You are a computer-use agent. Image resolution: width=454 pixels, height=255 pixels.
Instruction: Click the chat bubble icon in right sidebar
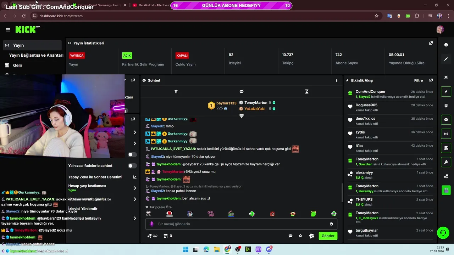[x=446, y=120]
